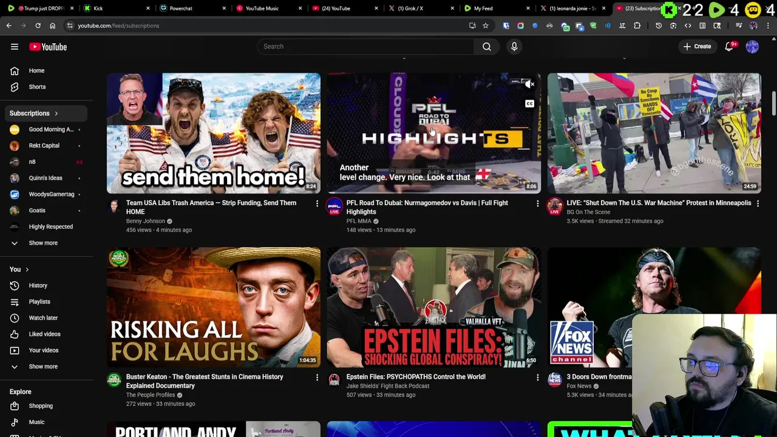Open BG On The Scene channel avatar
Screen dimensions: 777x437
click(555, 206)
